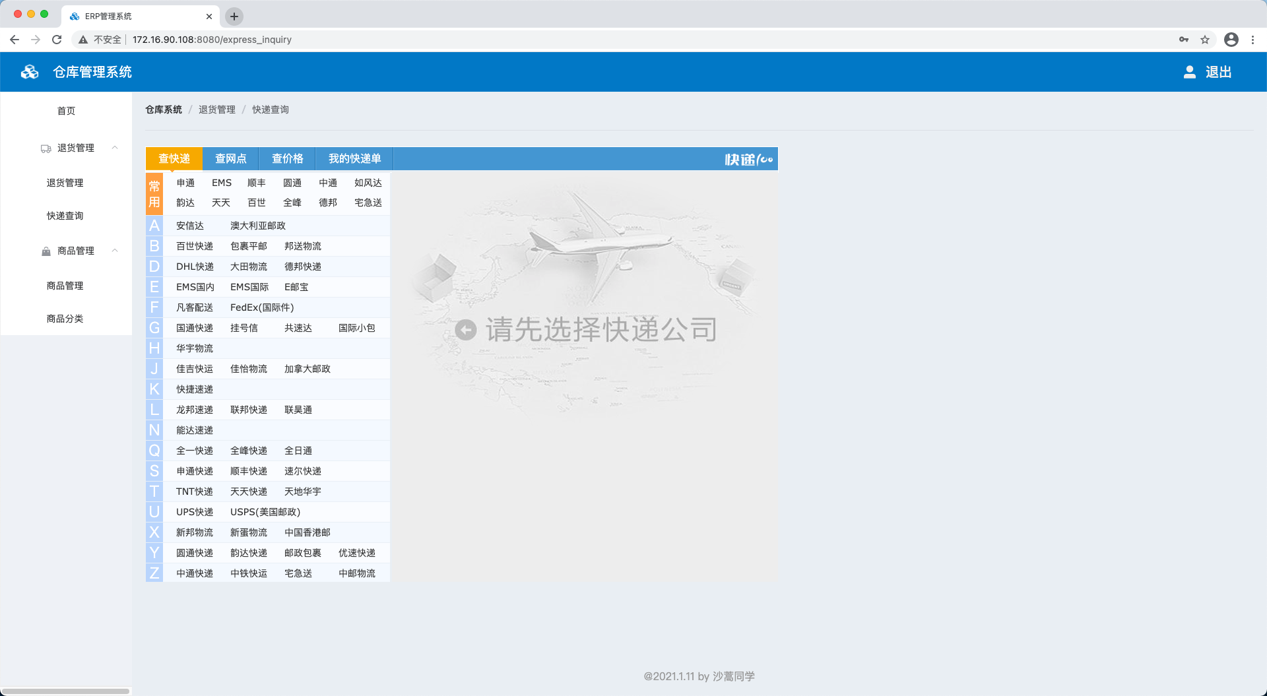Open a new browser tab
Screen dimensions: 1267x696
click(234, 16)
